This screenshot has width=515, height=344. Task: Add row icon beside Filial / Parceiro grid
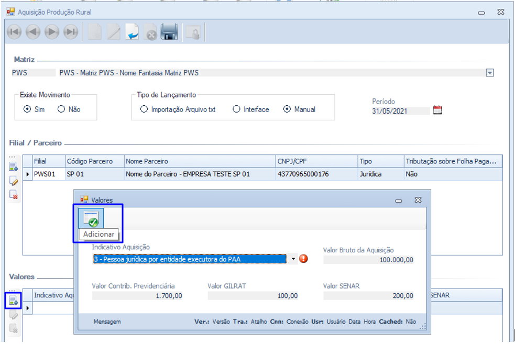point(14,167)
